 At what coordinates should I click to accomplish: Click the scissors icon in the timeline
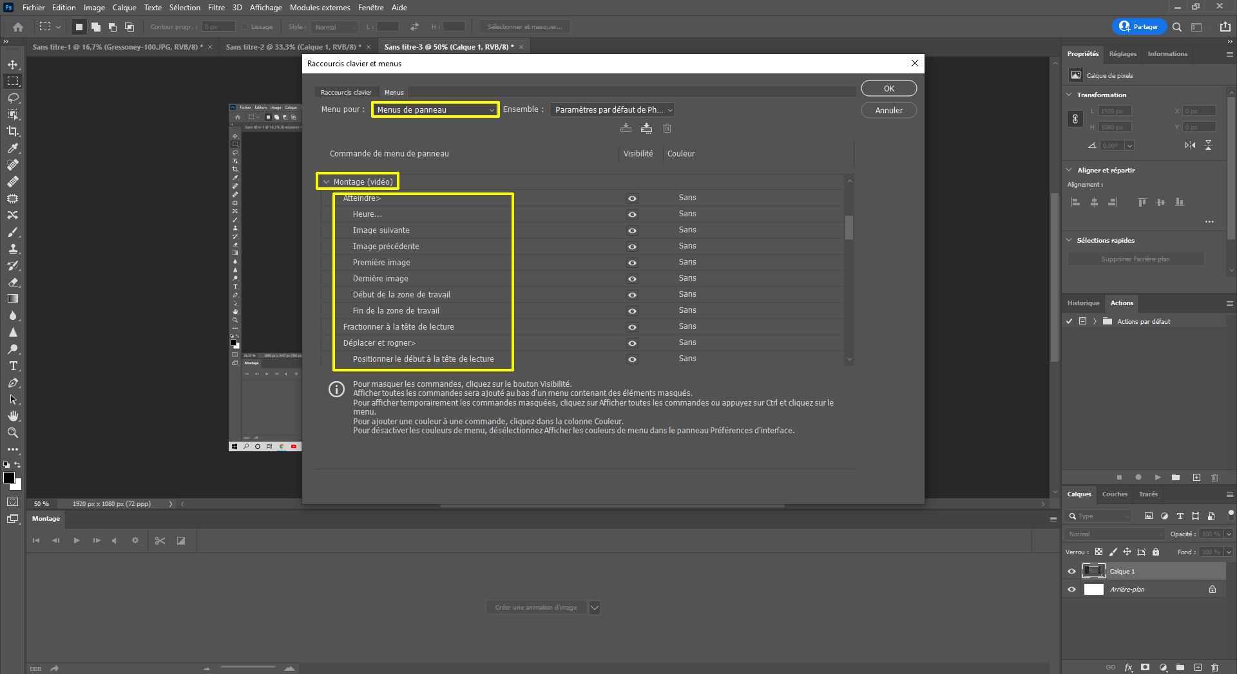click(160, 541)
